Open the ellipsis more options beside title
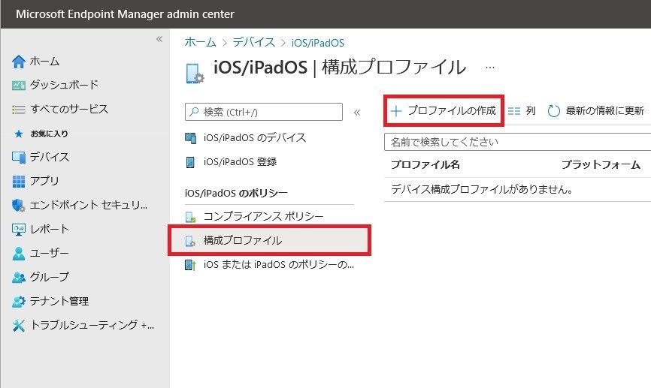Viewport: 651px width, 388px height. (x=490, y=67)
